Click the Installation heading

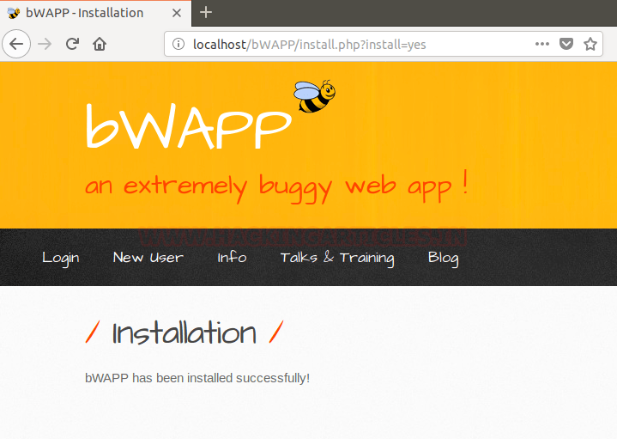pos(184,332)
